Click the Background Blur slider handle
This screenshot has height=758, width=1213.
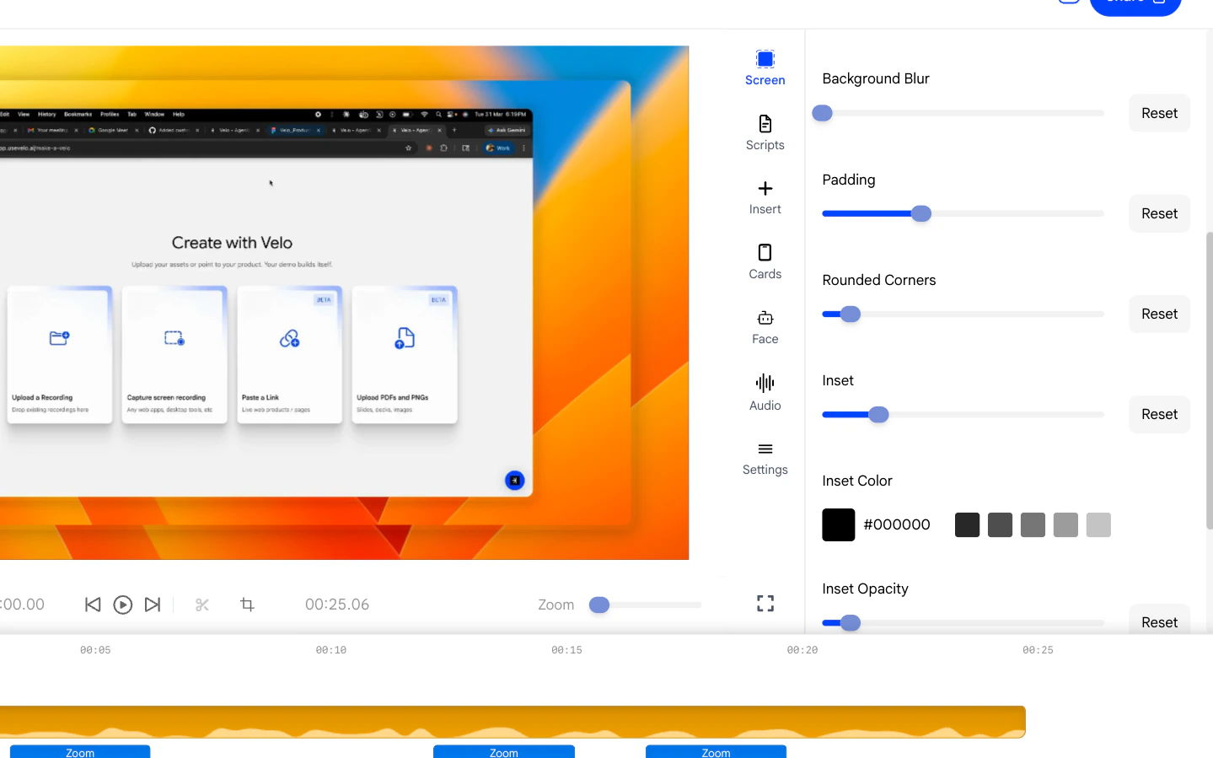click(x=823, y=113)
